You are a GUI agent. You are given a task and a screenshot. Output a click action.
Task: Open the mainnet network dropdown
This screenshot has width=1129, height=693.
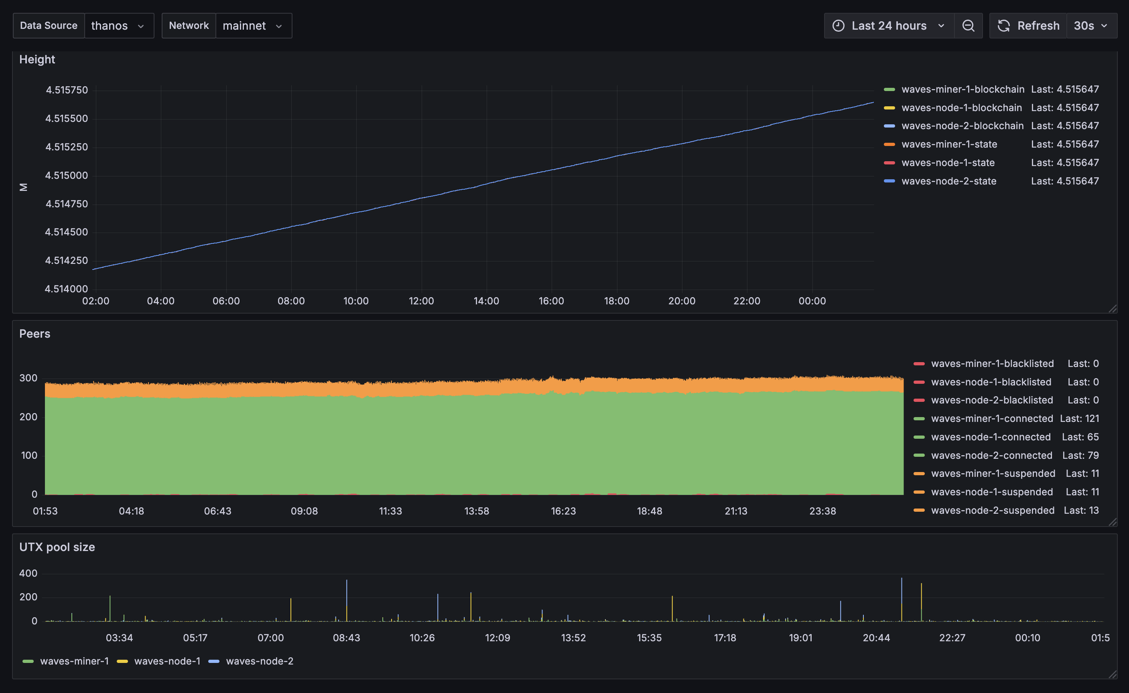253,26
